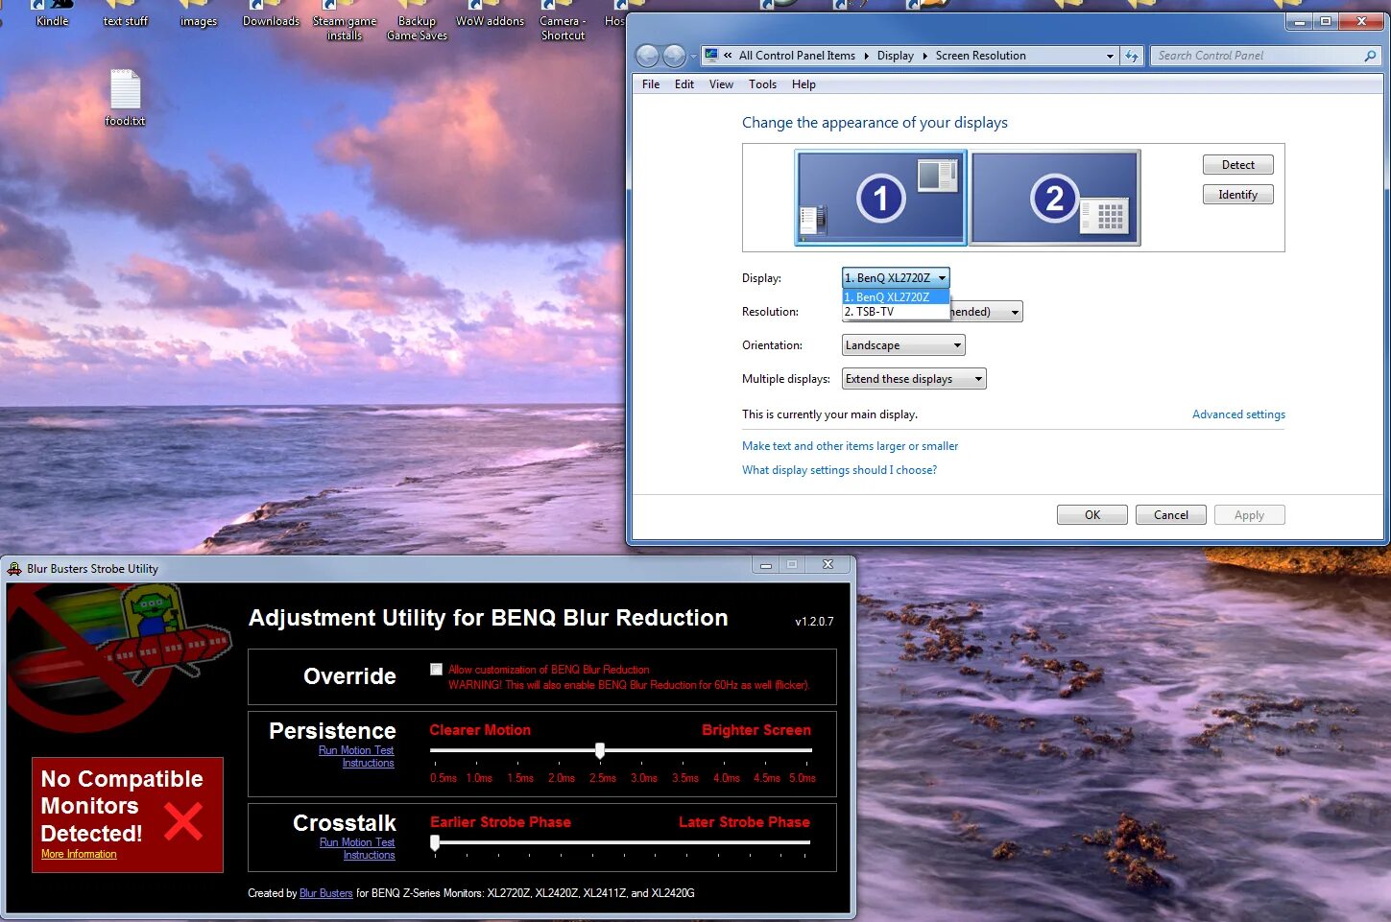The height and width of the screenshot is (922, 1391).
Task: Click the refresh icon beside address bar
Action: click(x=1132, y=56)
